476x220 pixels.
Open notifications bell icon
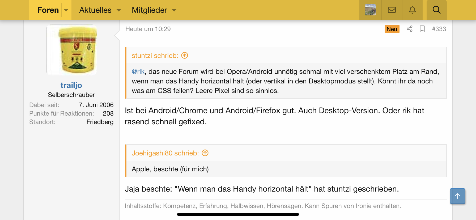click(x=412, y=10)
